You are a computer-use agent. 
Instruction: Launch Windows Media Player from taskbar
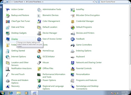click(x=26, y=93)
